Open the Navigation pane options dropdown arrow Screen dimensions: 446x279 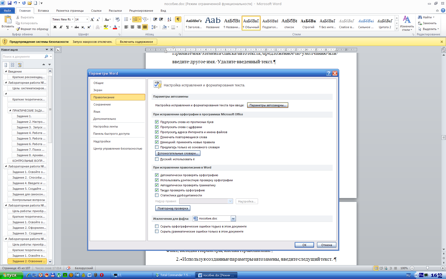pyautogui.click(x=47, y=50)
